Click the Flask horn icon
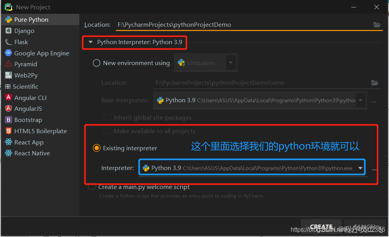389x237 pixels. tap(9, 42)
